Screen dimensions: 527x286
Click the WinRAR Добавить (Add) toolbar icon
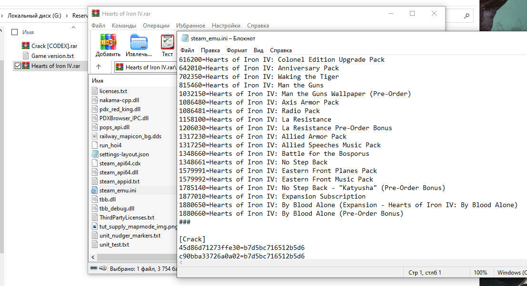[108, 42]
